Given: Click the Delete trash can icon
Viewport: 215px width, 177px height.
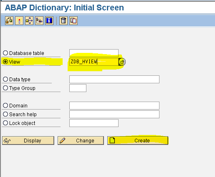Looking at the screenshot, I should tap(63, 21).
